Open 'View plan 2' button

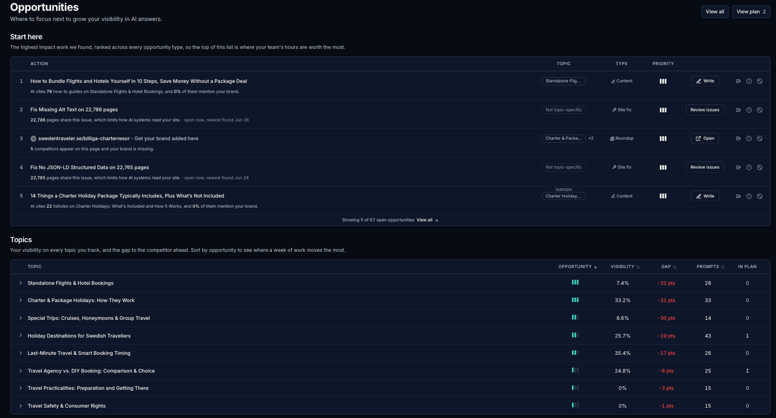[751, 12]
